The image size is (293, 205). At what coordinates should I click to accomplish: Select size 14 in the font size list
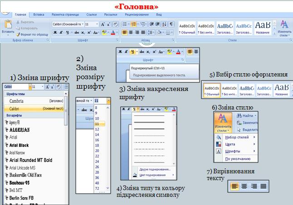(97, 134)
